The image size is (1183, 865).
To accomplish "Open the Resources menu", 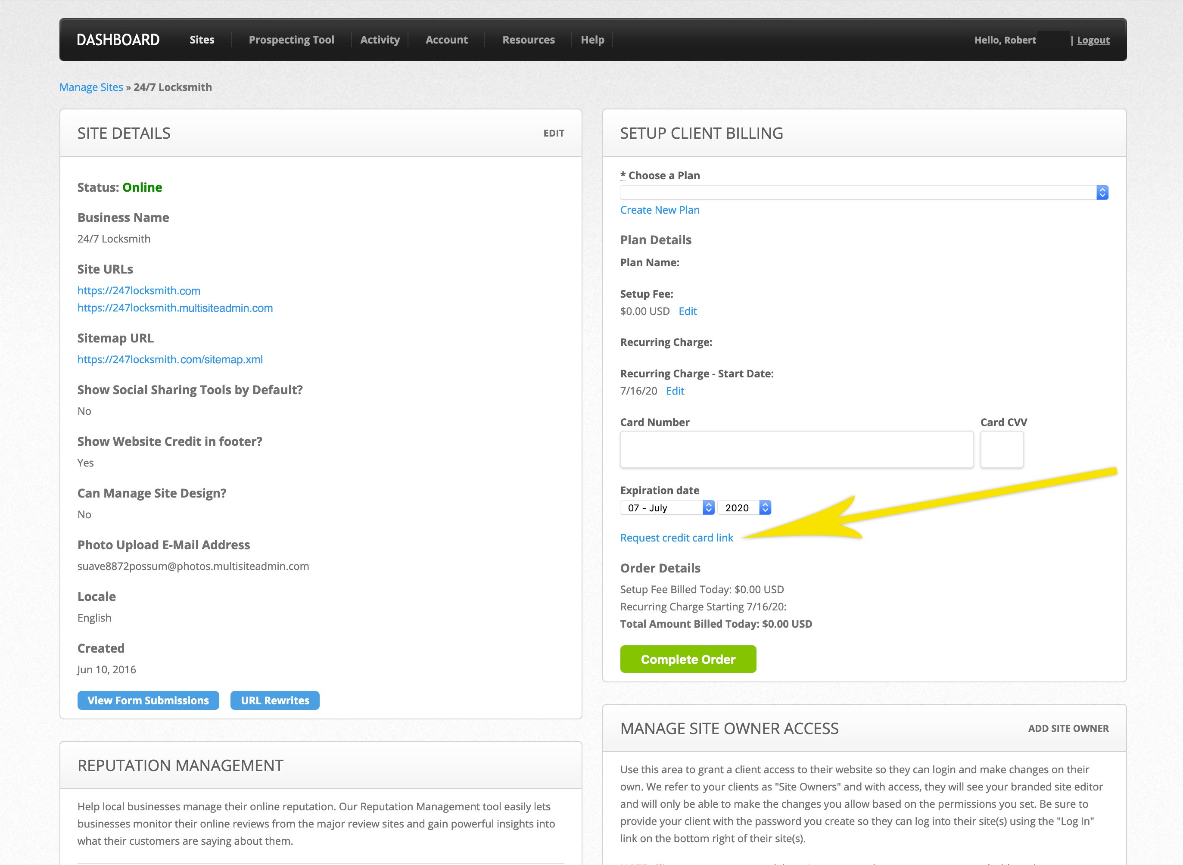I will click(528, 39).
